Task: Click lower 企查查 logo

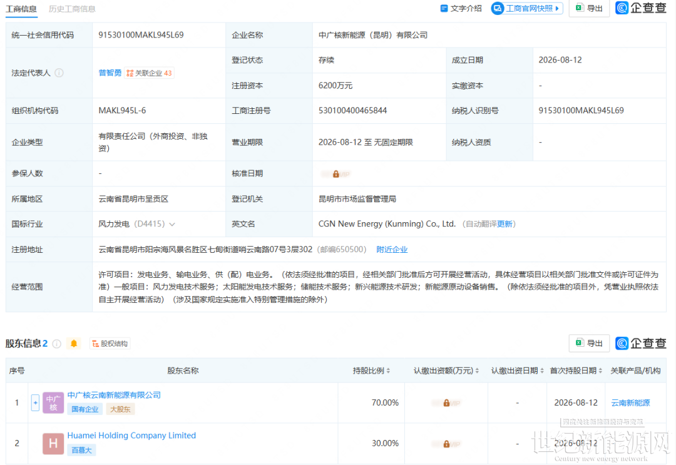Action: click(641, 343)
